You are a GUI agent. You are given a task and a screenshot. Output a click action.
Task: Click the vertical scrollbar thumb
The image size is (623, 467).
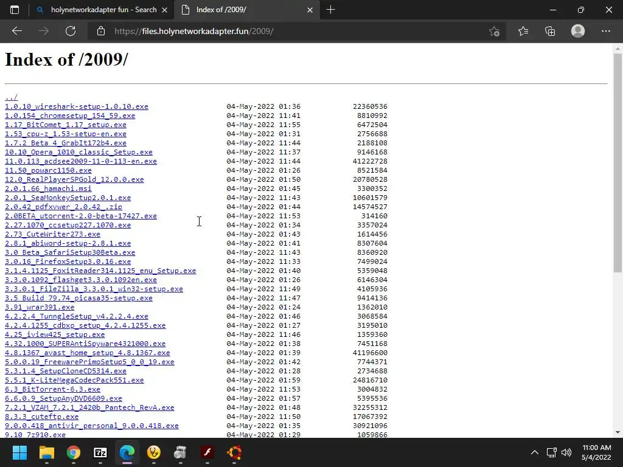(618, 163)
